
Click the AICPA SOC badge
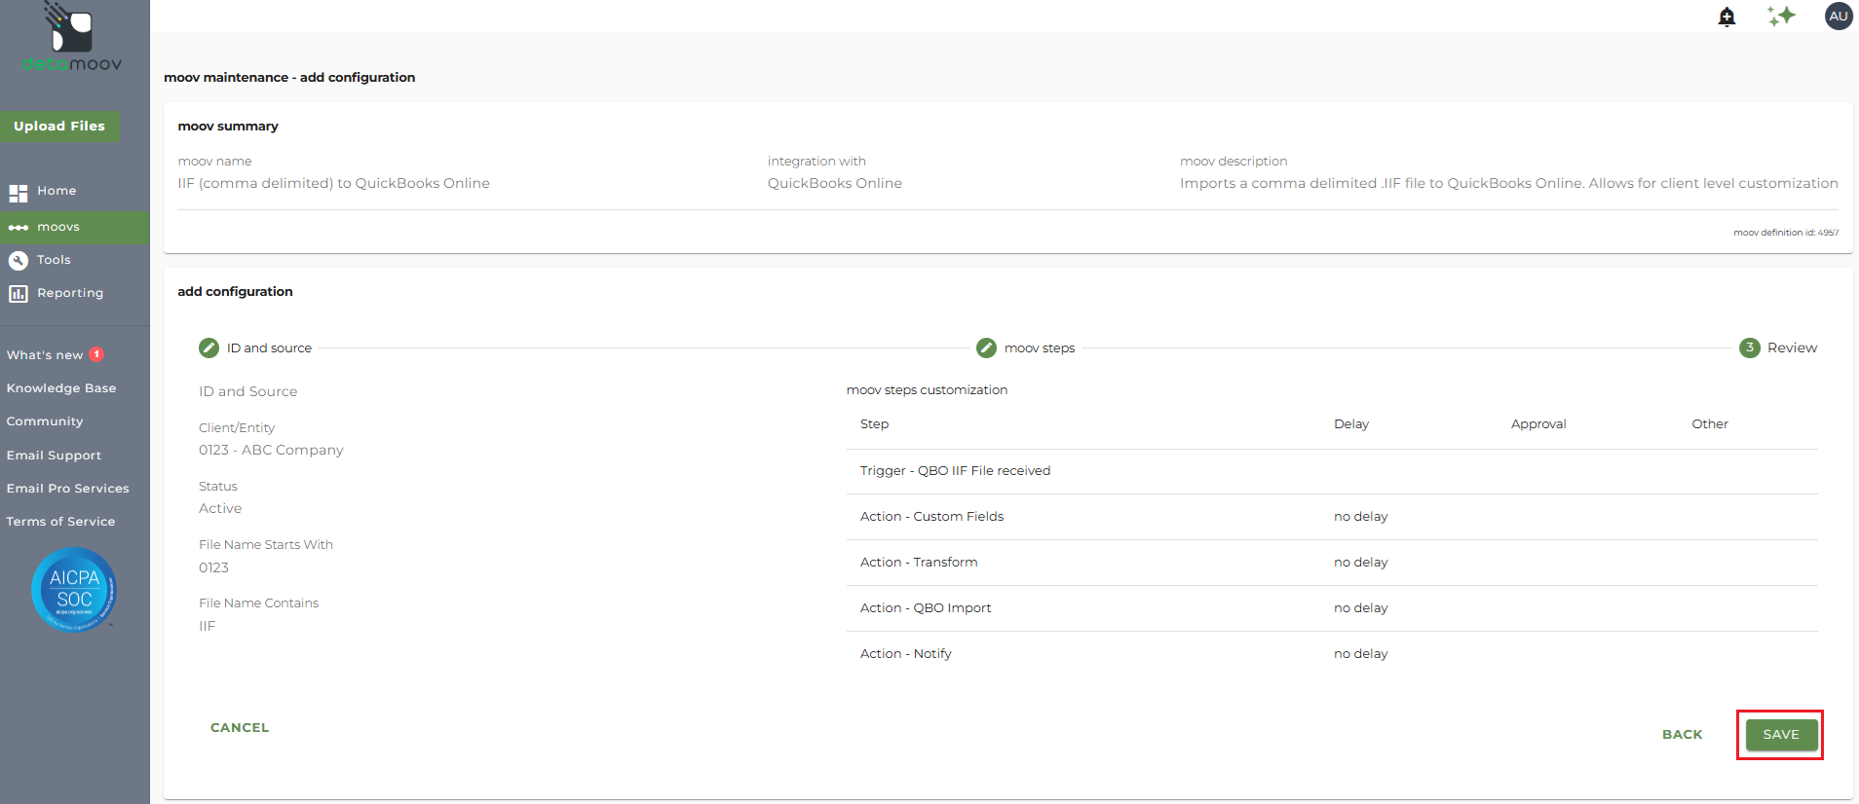pos(74,590)
